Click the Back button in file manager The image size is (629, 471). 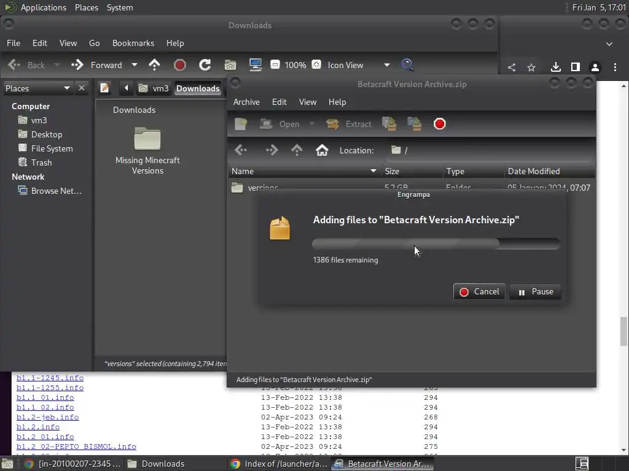click(x=26, y=65)
